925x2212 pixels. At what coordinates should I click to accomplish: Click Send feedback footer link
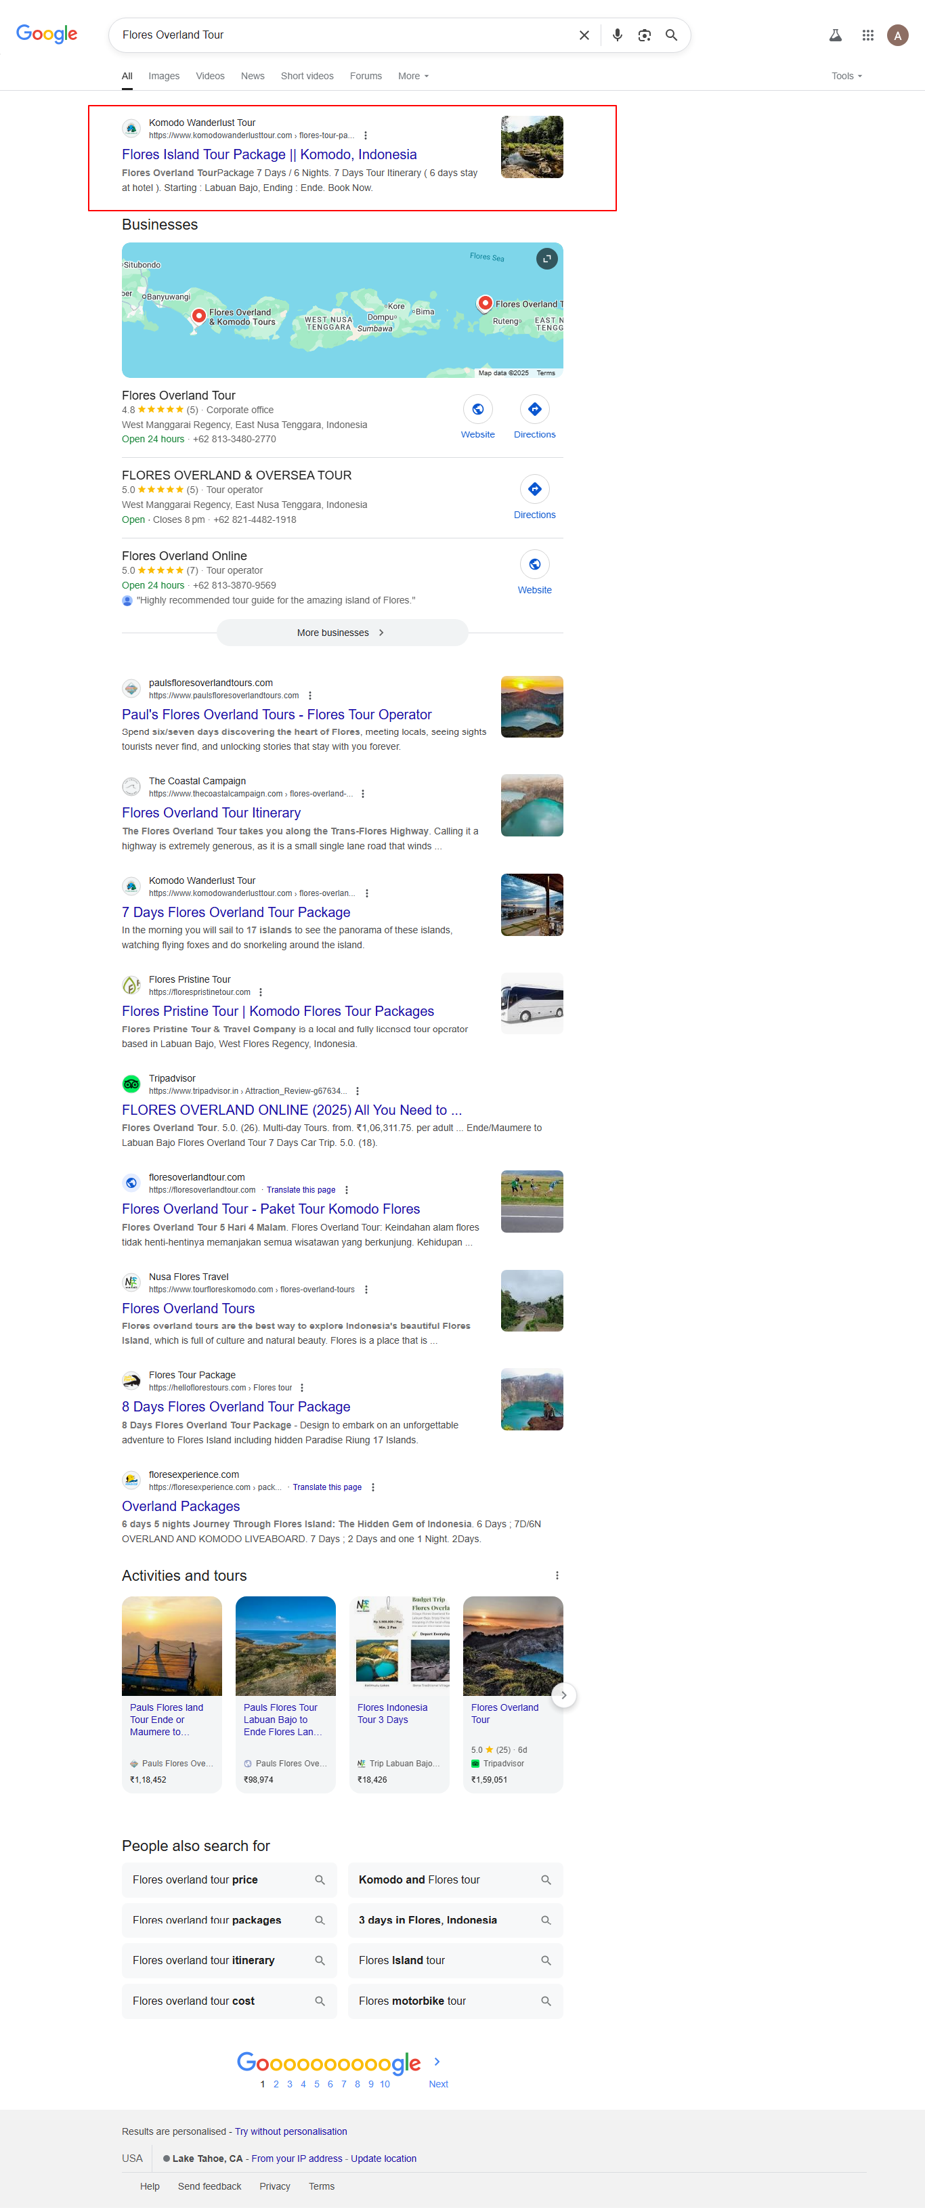pyautogui.click(x=209, y=2186)
